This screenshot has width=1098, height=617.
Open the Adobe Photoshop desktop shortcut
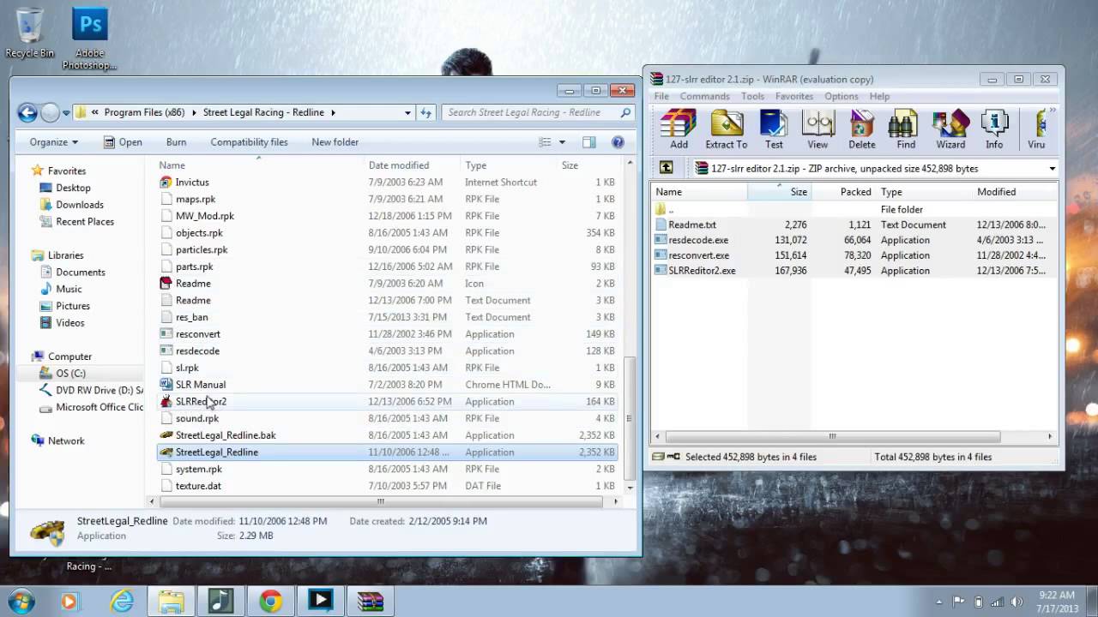click(x=89, y=39)
